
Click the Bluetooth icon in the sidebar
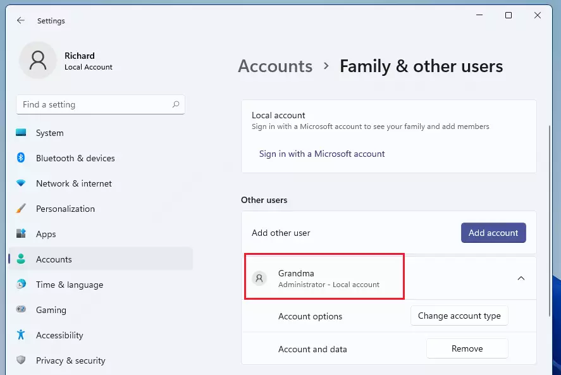[x=21, y=157]
